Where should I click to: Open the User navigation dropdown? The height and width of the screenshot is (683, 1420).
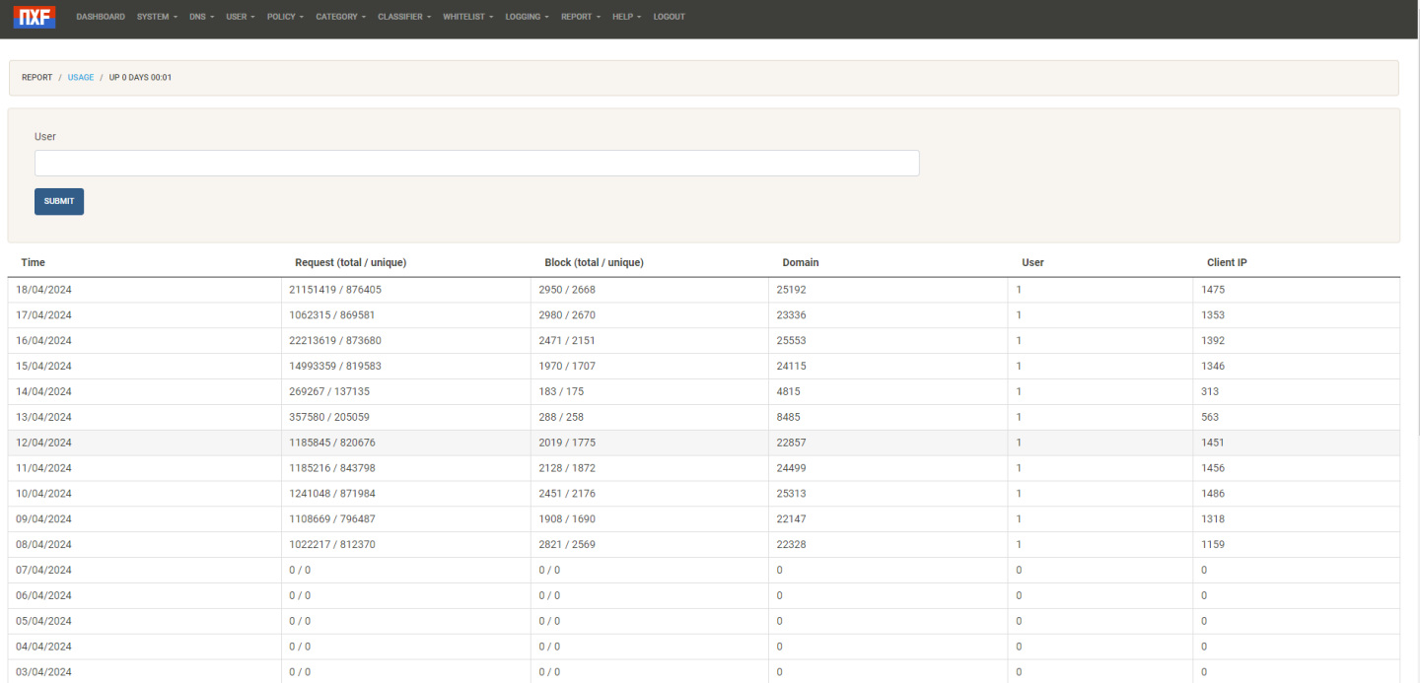click(x=240, y=17)
